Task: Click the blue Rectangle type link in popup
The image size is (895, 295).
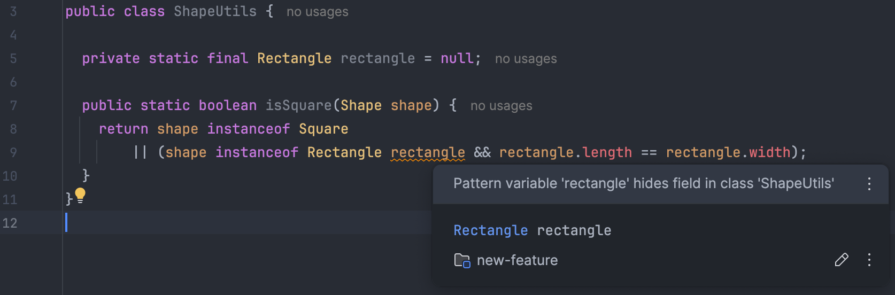Action: pyautogui.click(x=490, y=230)
